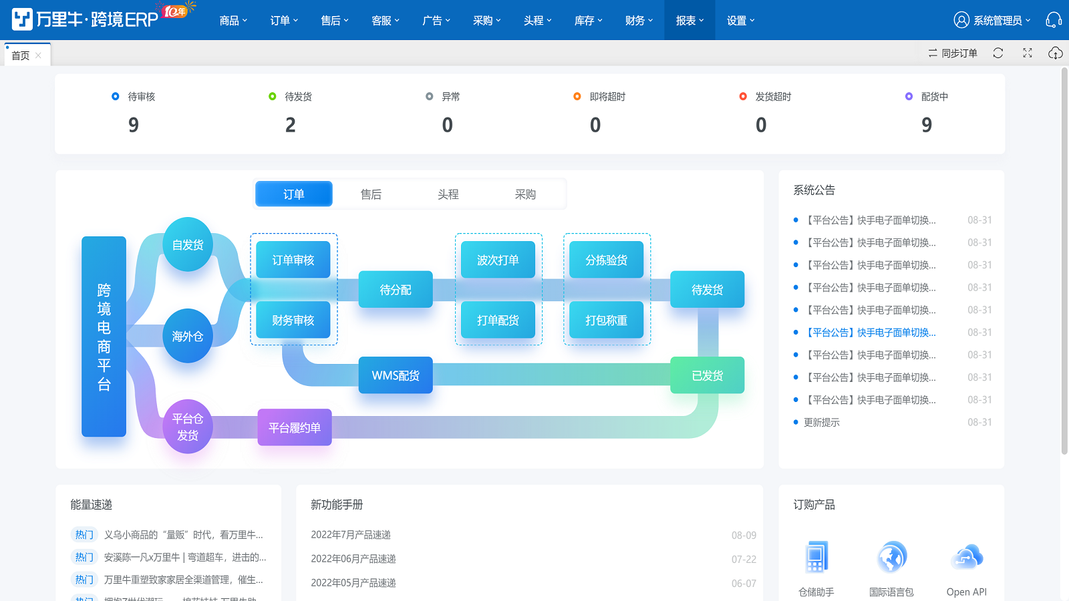Click the 平台仓发货 circle node
The width and height of the screenshot is (1069, 601).
(x=188, y=427)
